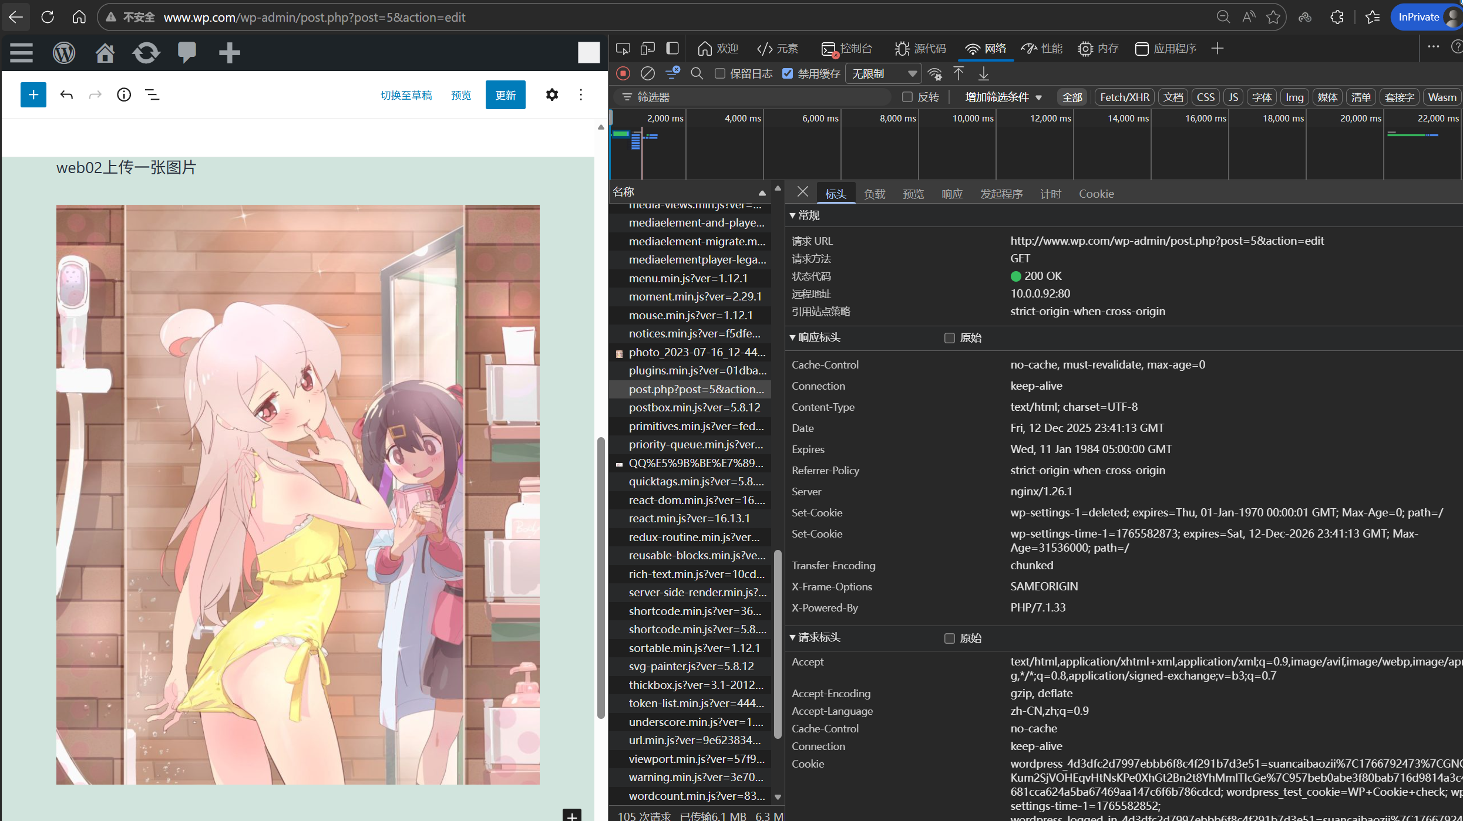Image resolution: width=1463 pixels, height=821 pixels.
Task: Open the Cookie tab in request details
Action: pyautogui.click(x=1095, y=194)
